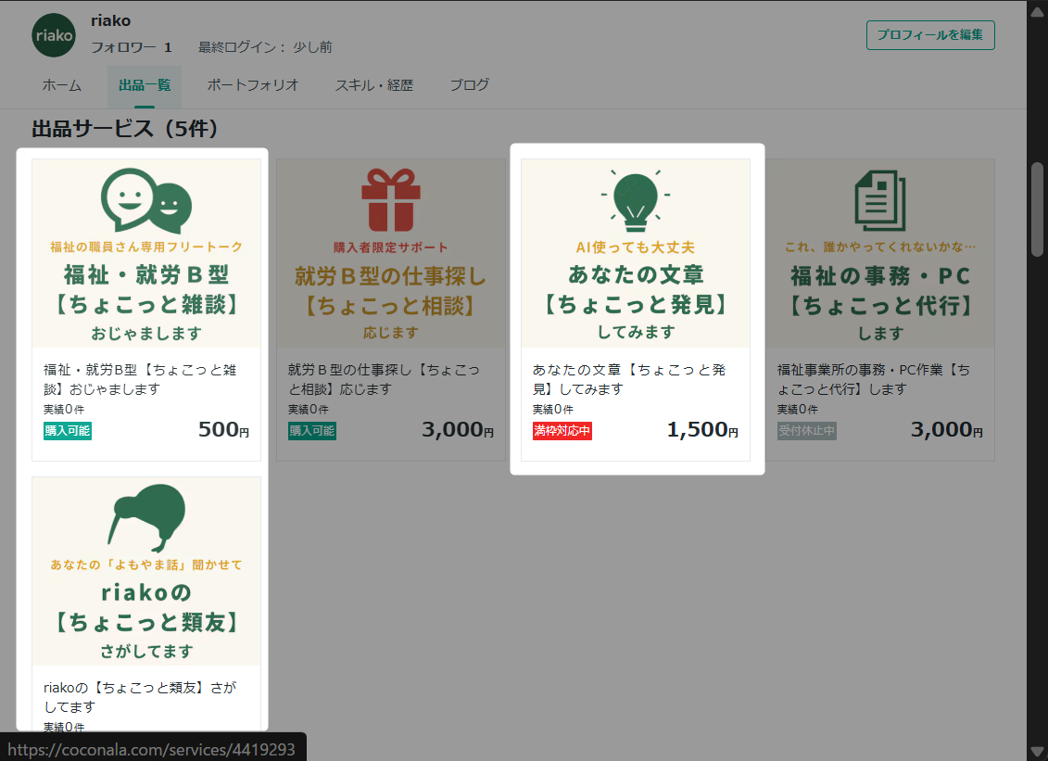
Task: Click the green light bulb icon
Action: [x=636, y=200]
